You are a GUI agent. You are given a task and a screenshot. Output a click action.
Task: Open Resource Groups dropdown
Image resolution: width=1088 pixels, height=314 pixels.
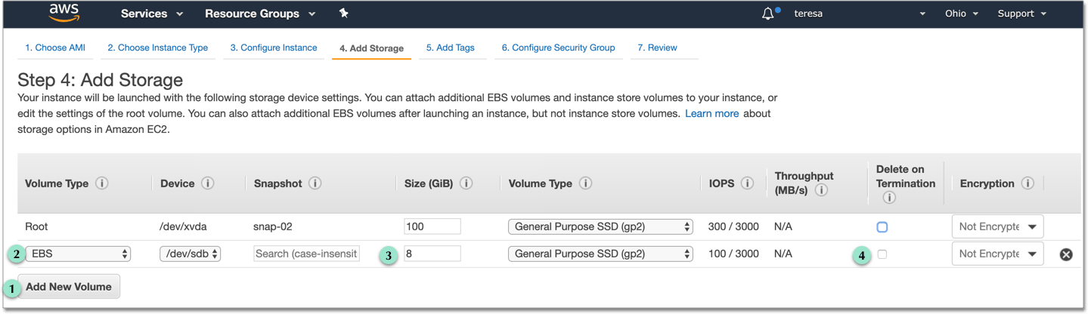tap(260, 14)
